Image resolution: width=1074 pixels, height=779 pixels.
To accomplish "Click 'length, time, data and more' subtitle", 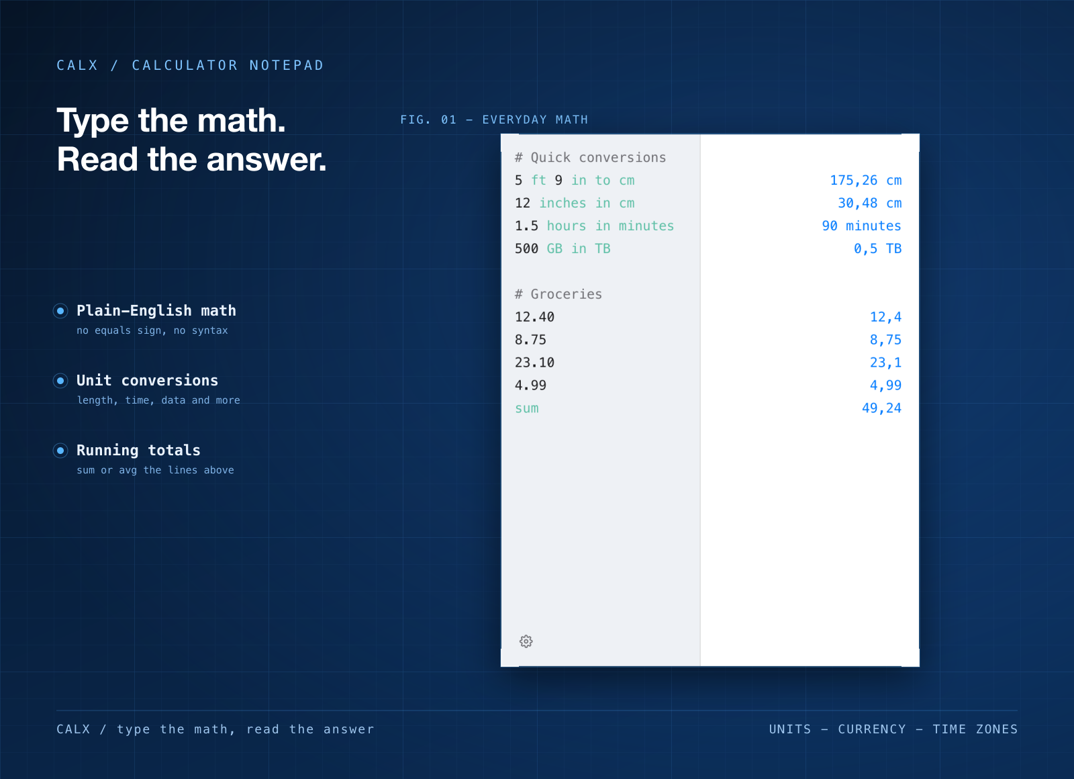I will (x=158, y=400).
